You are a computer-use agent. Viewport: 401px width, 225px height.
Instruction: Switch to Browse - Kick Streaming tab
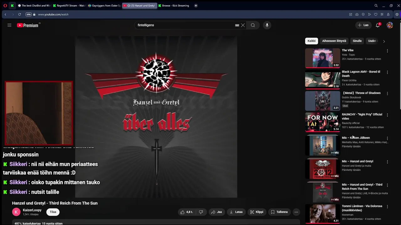[x=174, y=6]
